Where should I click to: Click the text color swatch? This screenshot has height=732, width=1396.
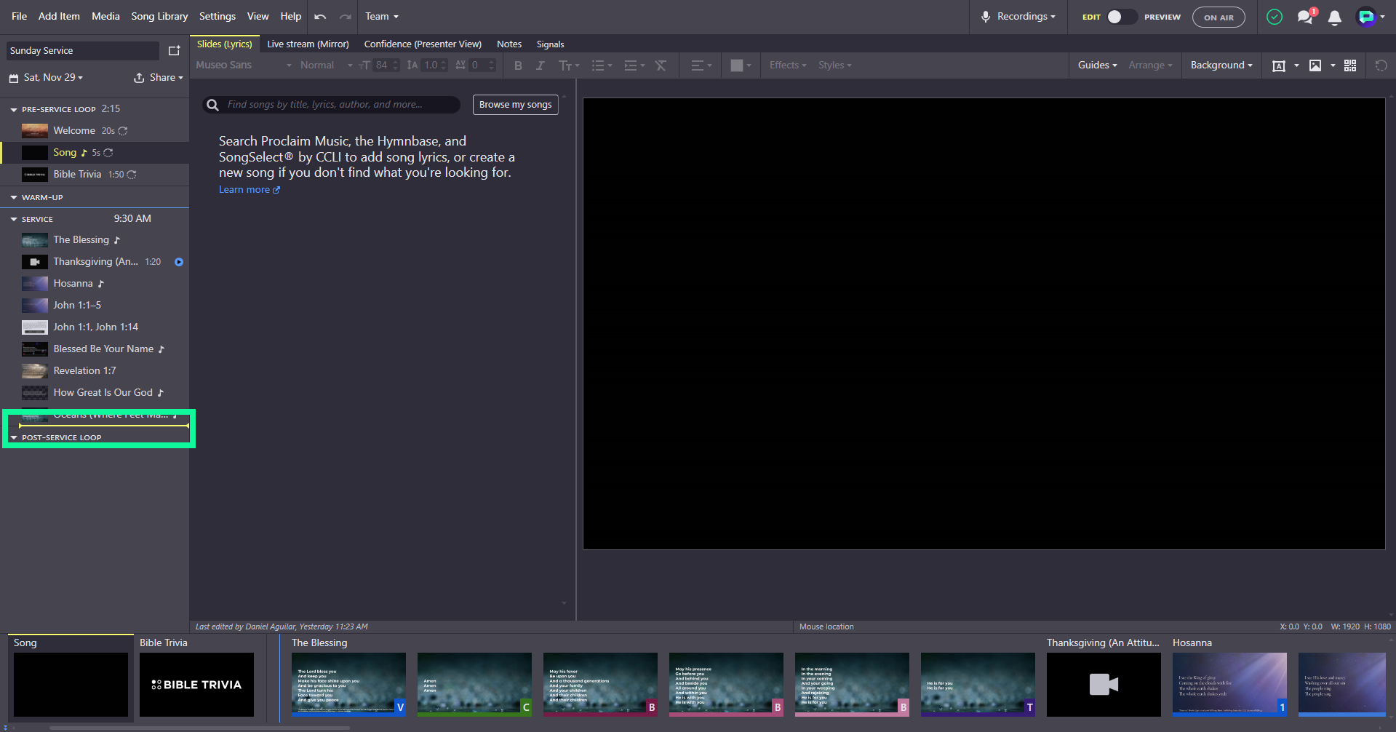[x=737, y=65]
